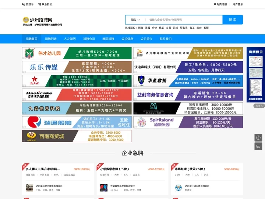The height and width of the screenshot is (199, 265).
Task: Open the 职位 search type dropdown
Action: pos(135,20)
